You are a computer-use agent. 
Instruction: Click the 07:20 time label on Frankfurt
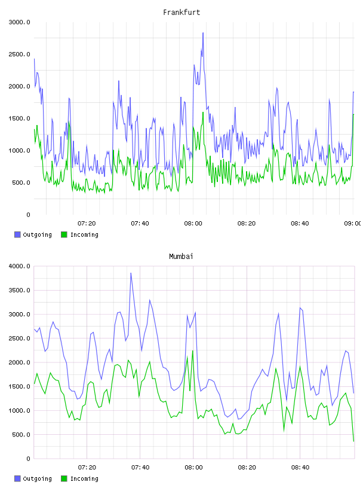point(87,224)
